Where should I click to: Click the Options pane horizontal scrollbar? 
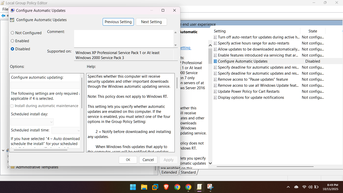(x=40, y=150)
